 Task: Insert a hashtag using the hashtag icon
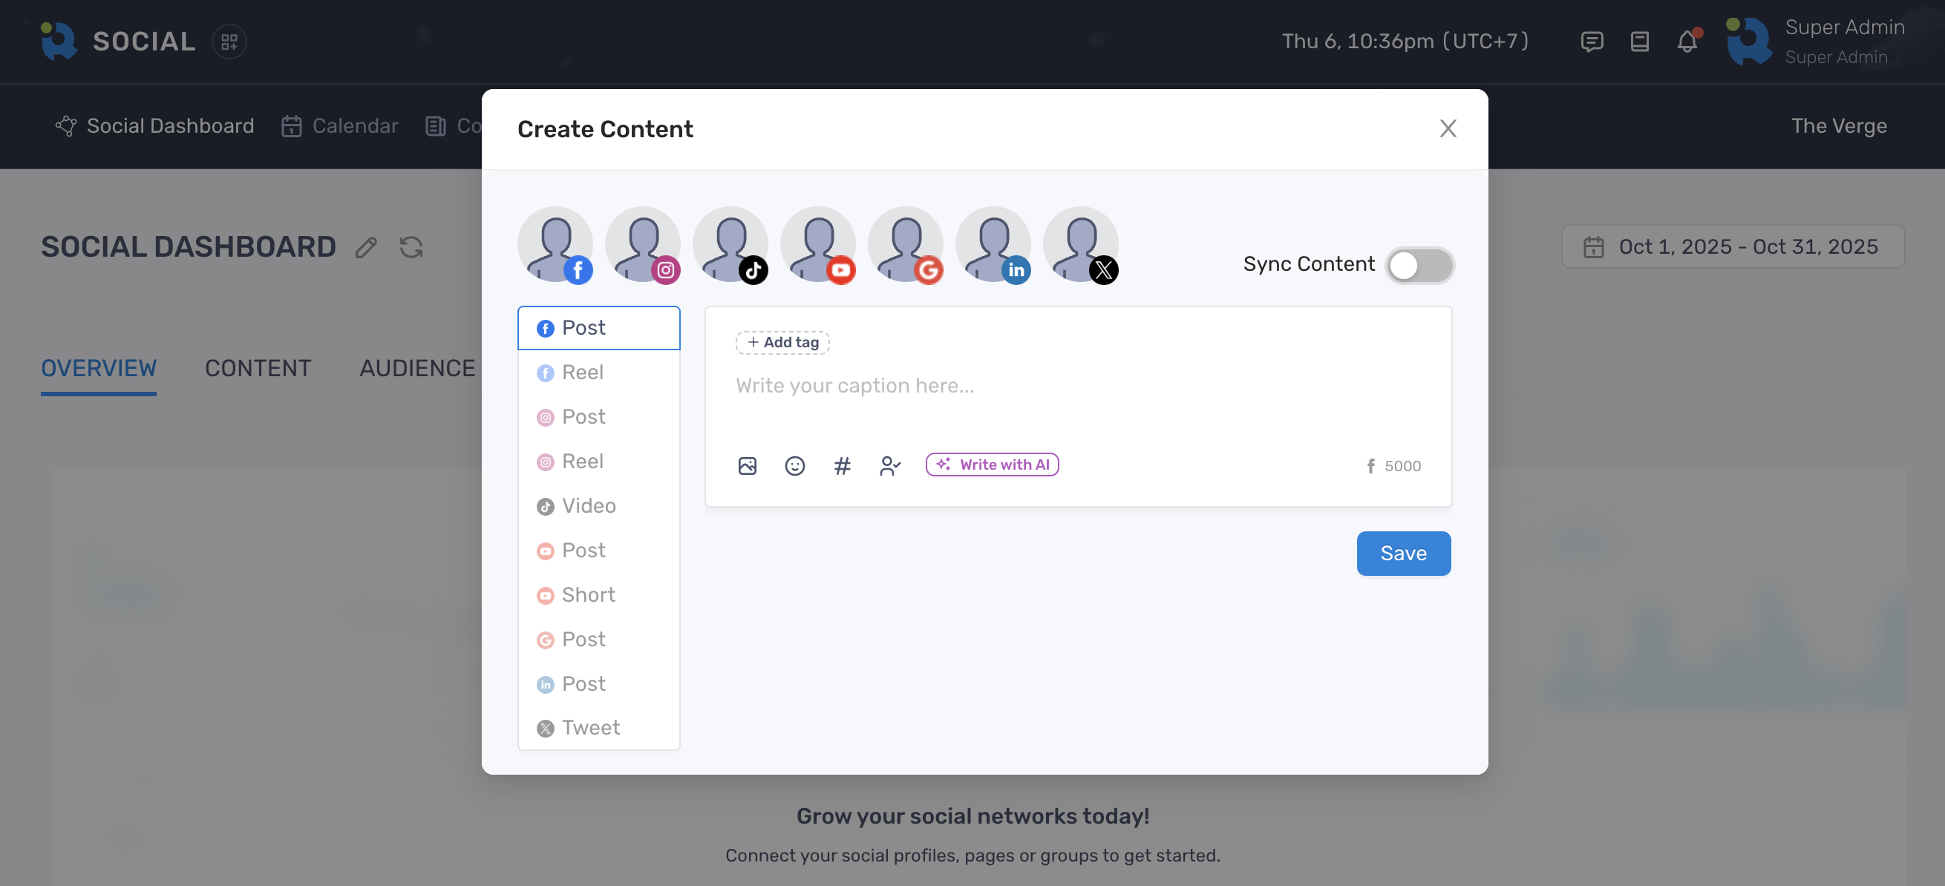point(843,466)
